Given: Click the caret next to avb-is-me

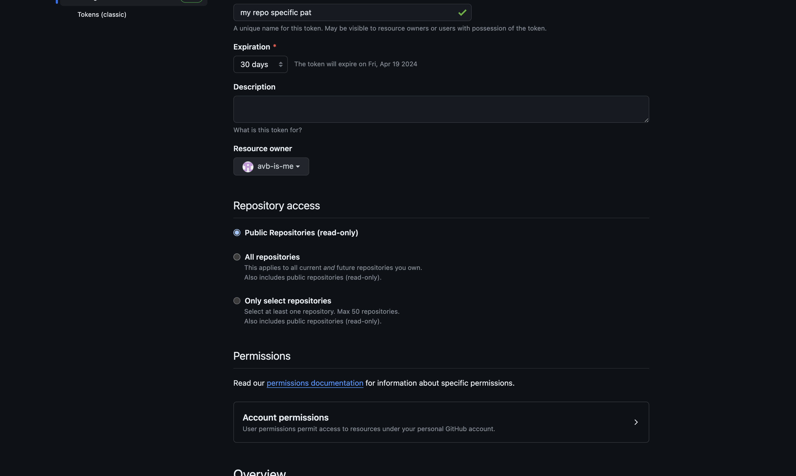Looking at the screenshot, I should tap(298, 167).
